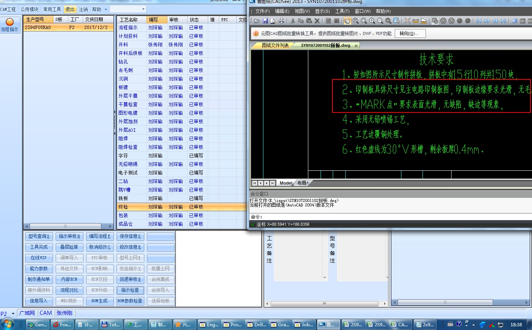This screenshot has width=532, height=330.
Task: Click the help question icon in system tray
Action: coord(459,324)
